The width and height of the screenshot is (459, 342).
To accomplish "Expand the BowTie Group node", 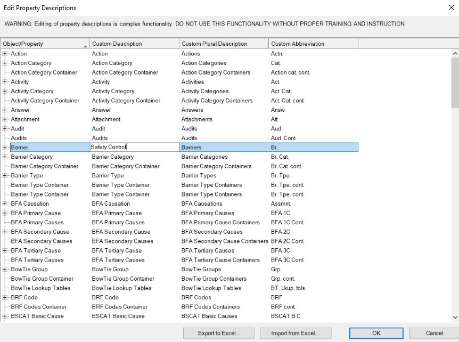I will coord(5,270).
